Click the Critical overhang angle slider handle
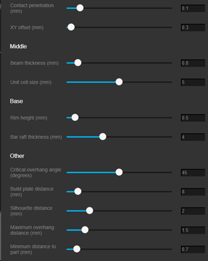The image size is (208, 261). 119,172
